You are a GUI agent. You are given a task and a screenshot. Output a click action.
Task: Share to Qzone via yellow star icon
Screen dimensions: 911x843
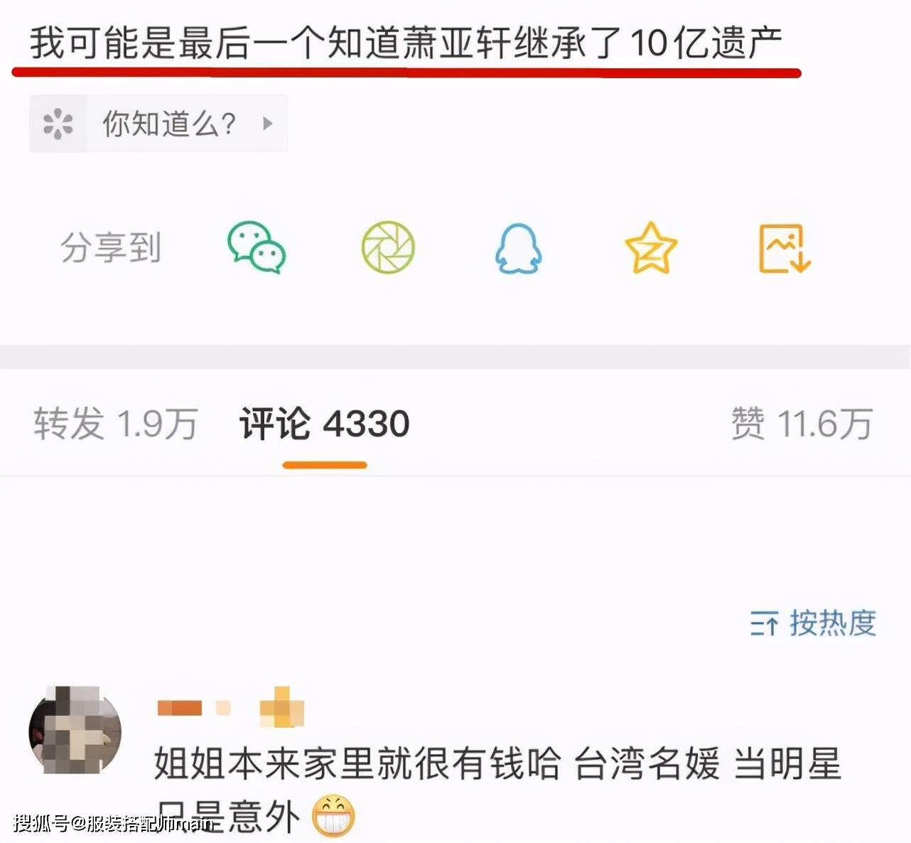tap(651, 247)
